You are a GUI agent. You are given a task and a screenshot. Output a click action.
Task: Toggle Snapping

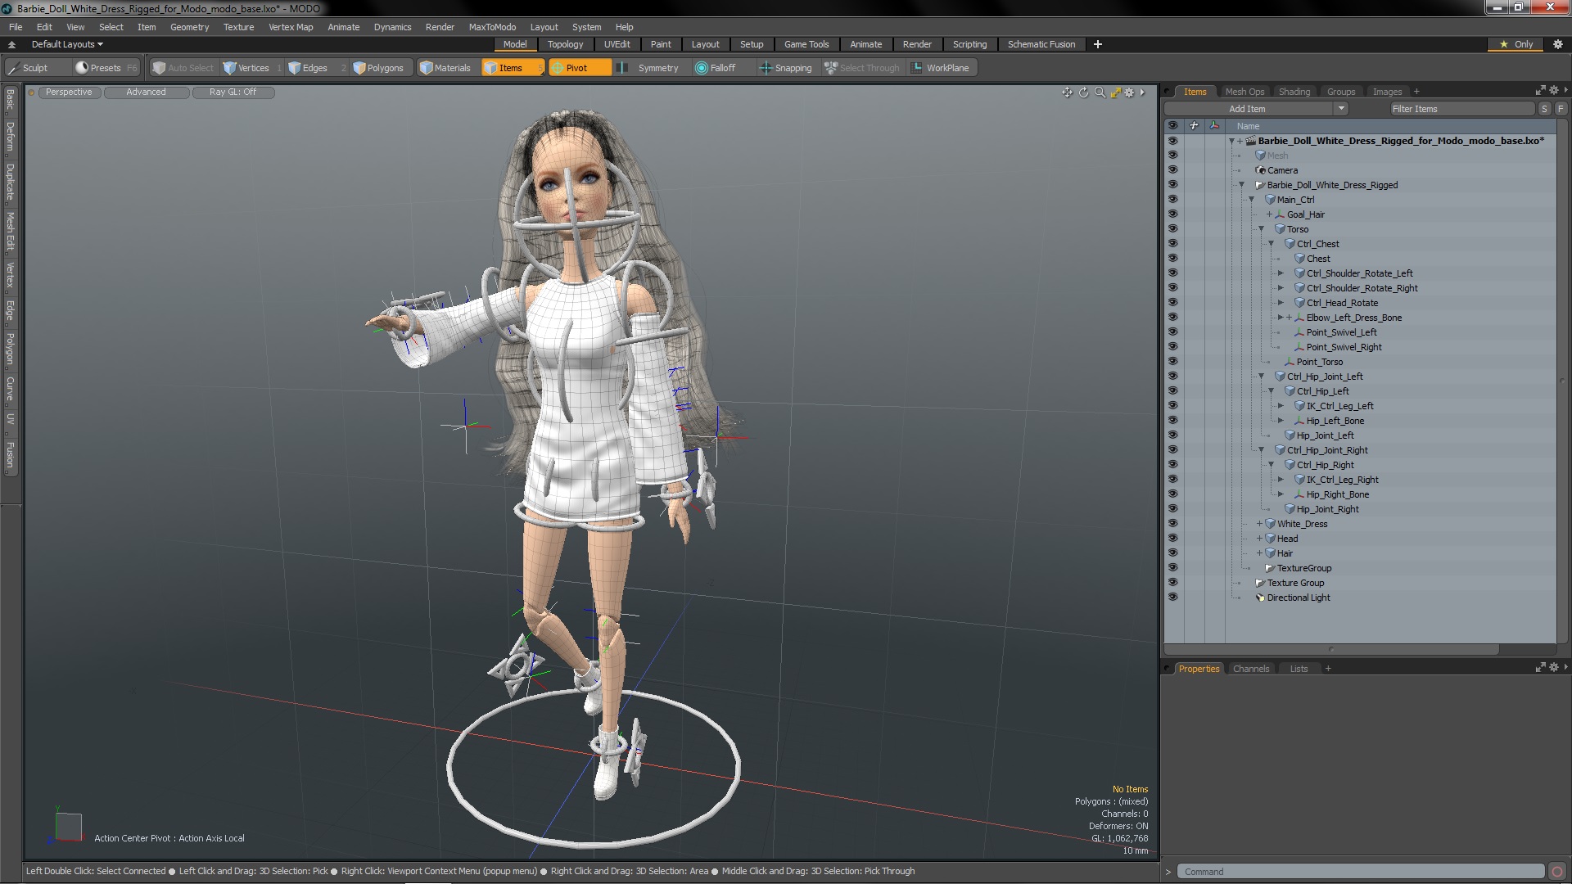coord(786,68)
